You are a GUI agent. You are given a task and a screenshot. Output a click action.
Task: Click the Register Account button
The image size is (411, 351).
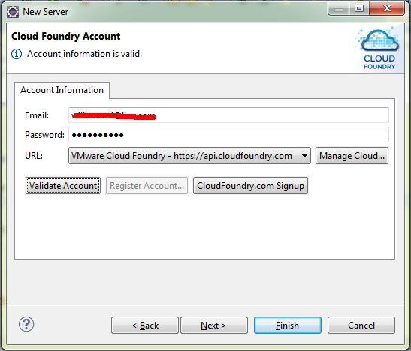tap(147, 186)
